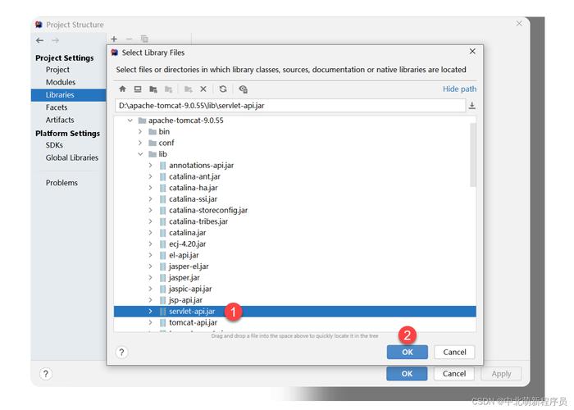This screenshot has width=574, height=410.
Task: Collapse the lib folder
Action: pyautogui.click(x=140, y=154)
